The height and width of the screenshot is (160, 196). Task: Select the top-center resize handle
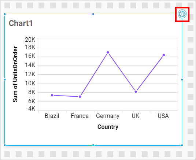tap(93, 14)
